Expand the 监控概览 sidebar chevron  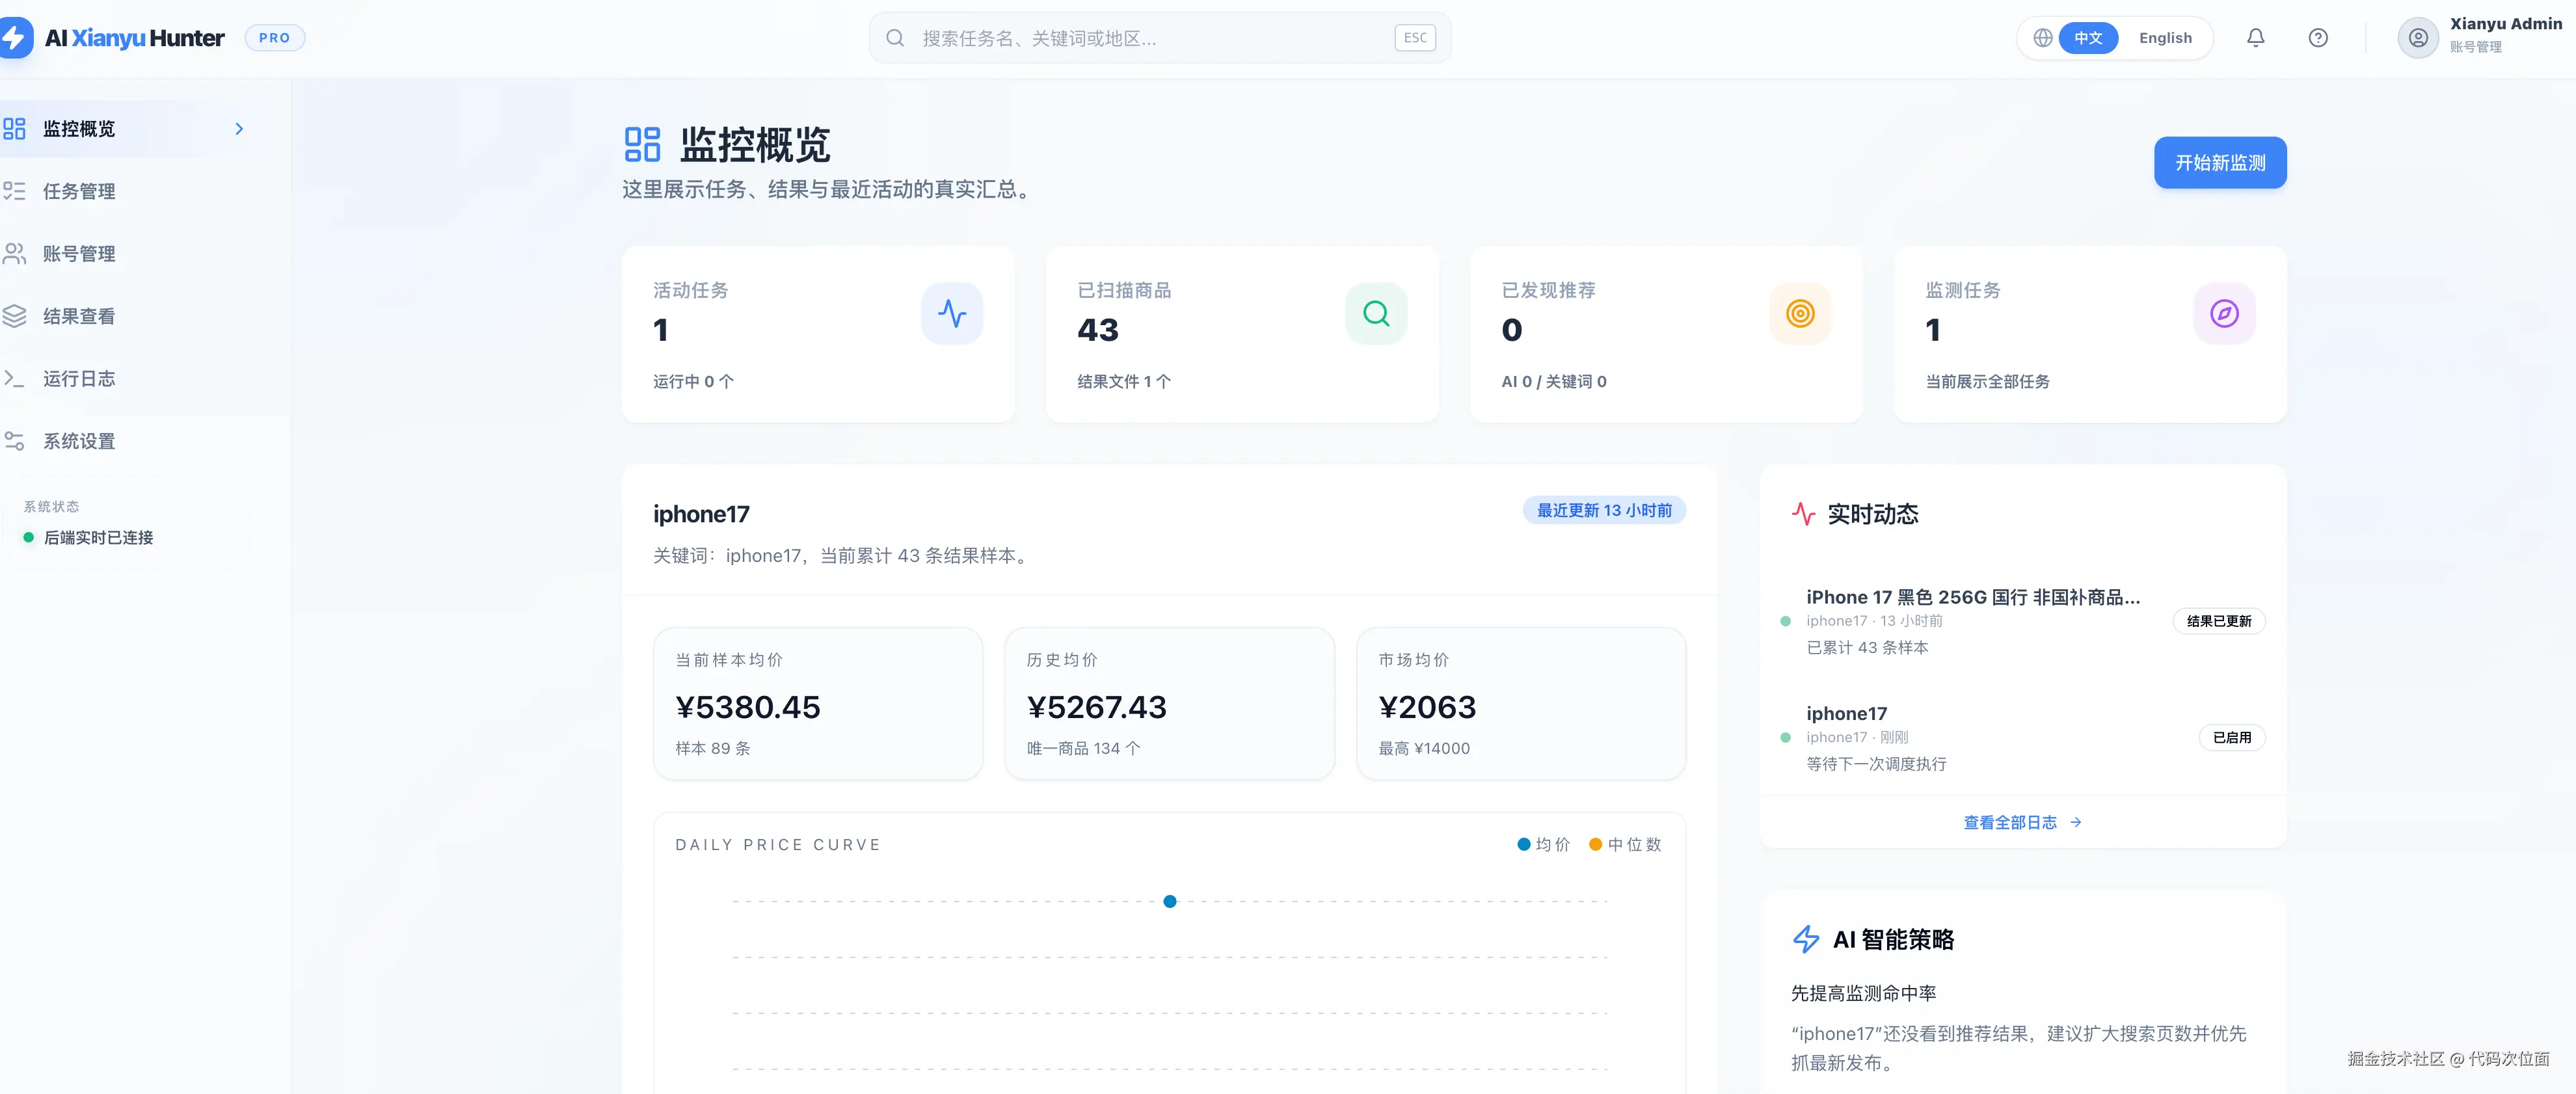pos(239,129)
